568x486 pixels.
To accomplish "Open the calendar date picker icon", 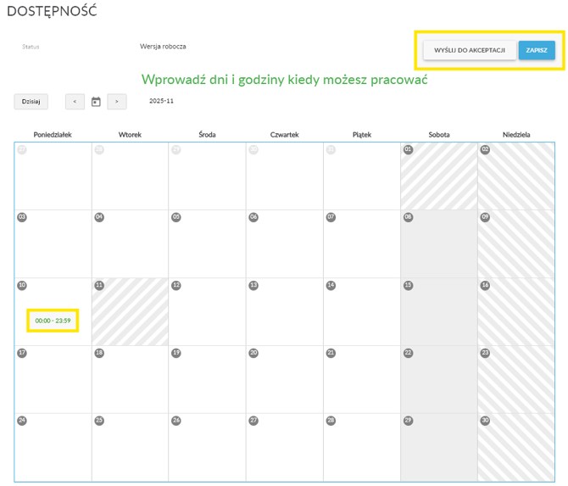I will (96, 102).
